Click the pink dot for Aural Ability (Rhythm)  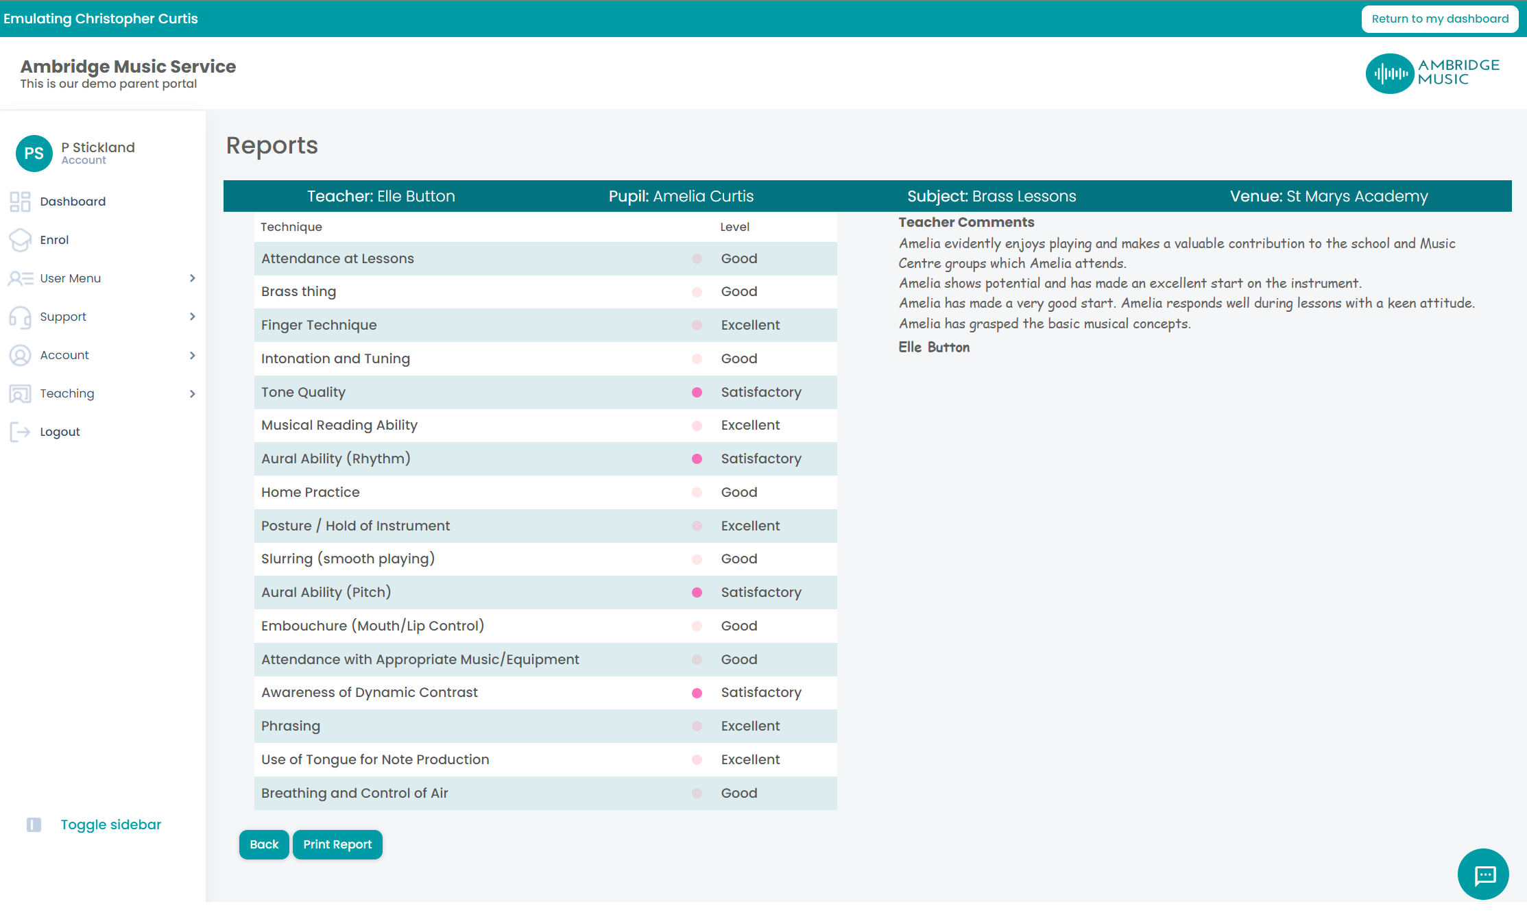click(x=697, y=459)
